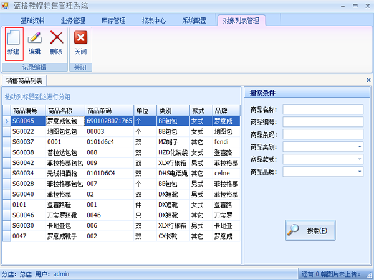The height and width of the screenshot is (280, 374).
Task: Click the 商品名称 search input field
Action: 323,110
